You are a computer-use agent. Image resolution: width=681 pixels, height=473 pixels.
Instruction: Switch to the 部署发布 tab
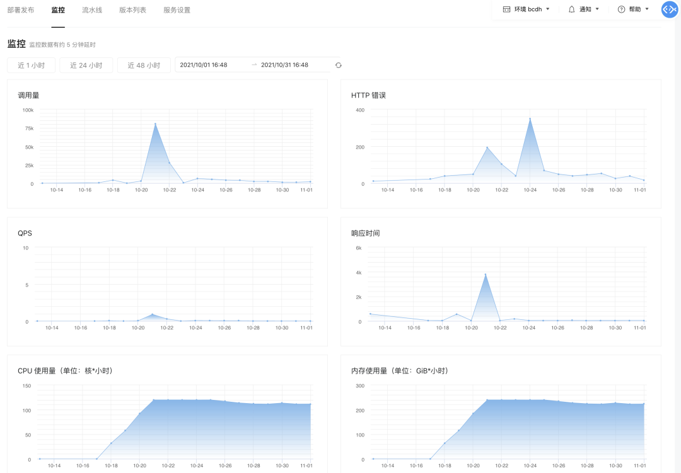(x=21, y=10)
